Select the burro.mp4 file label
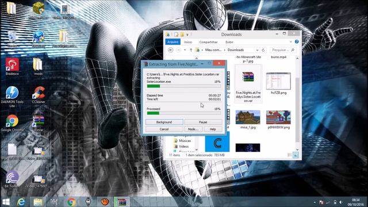Image resolution: width=368 pixels, height=207 pixels. (278, 57)
